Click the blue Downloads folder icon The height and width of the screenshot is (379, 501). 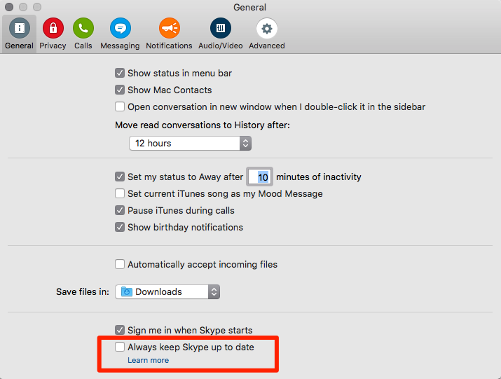click(x=127, y=291)
